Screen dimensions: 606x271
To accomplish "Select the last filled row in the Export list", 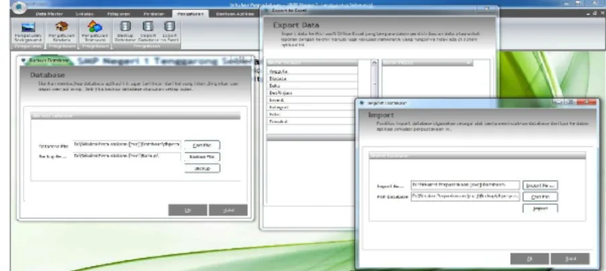I will (x=312, y=121).
